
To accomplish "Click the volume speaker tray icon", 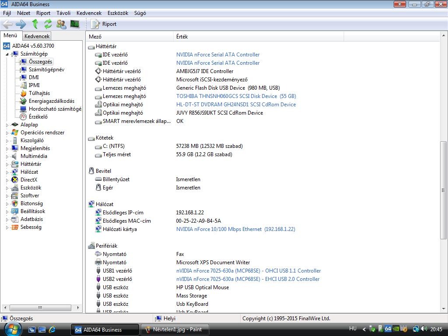I will coord(424,329).
